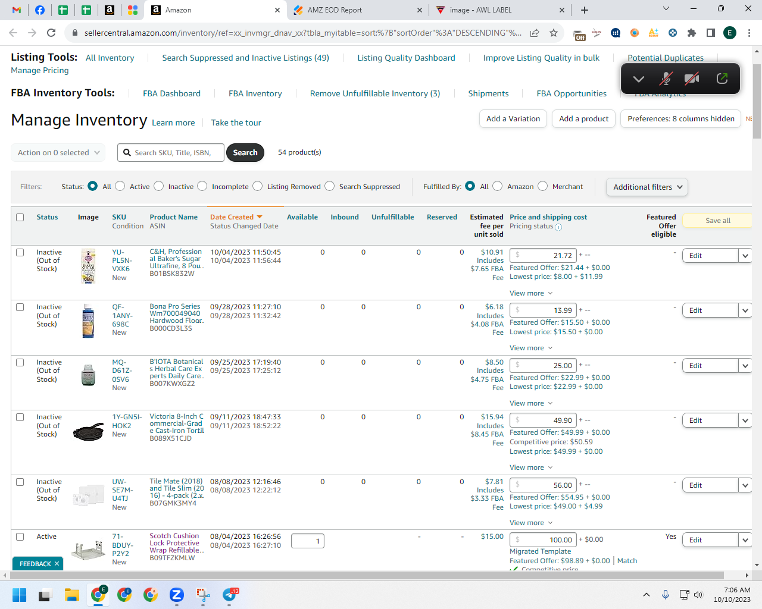Click Add a Variation
This screenshot has height=609, width=762.
(513, 119)
